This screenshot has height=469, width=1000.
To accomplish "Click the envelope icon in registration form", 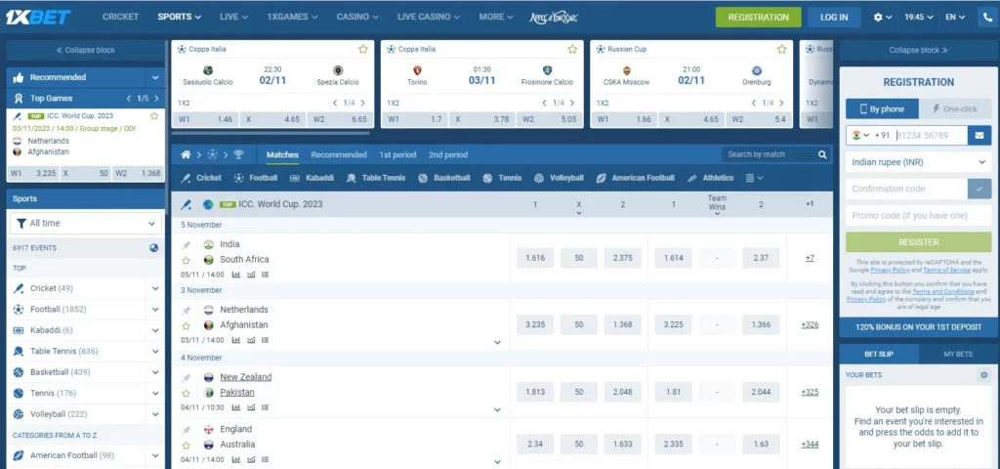I will click(x=979, y=135).
